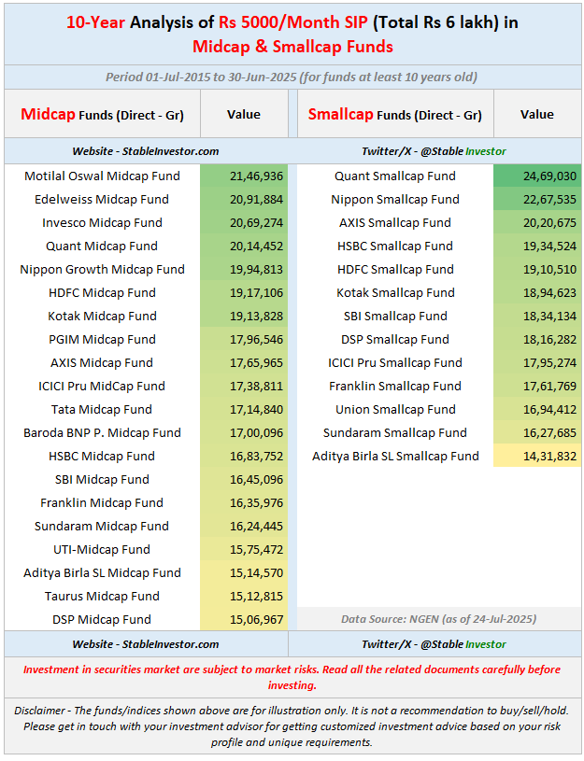Select the value 24,69,030

[549, 176]
